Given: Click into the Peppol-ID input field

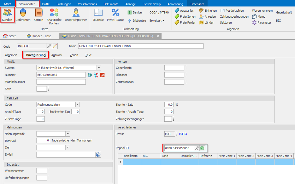Looking at the screenshot, I should 179,148.
